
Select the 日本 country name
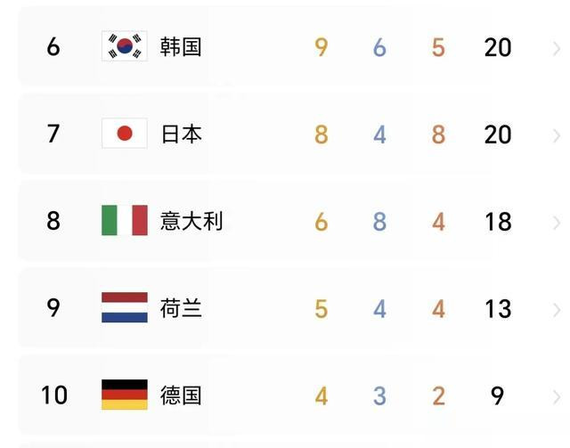tap(181, 134)
